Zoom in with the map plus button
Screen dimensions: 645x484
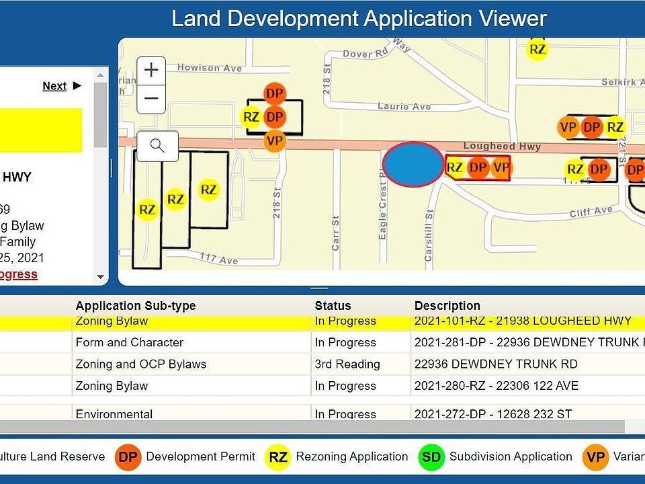[151, 71]
